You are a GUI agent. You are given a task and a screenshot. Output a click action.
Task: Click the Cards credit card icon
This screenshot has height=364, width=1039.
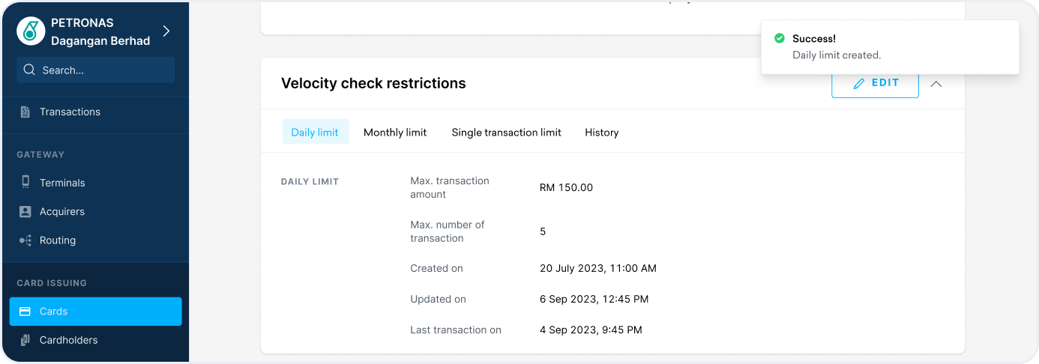(25, 312)
